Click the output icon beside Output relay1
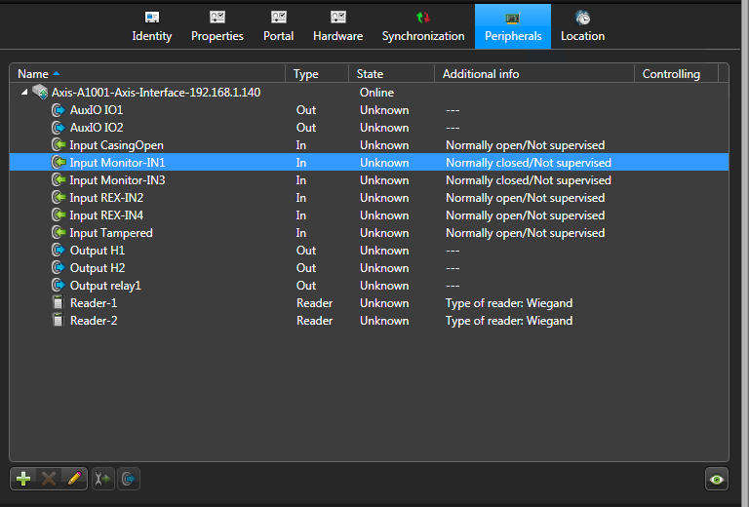 coord(58,286)
